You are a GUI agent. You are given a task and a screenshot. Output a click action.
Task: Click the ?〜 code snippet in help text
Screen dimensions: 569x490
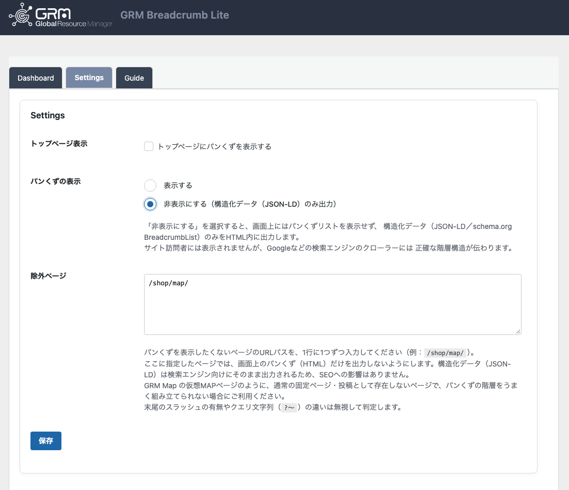289,407
